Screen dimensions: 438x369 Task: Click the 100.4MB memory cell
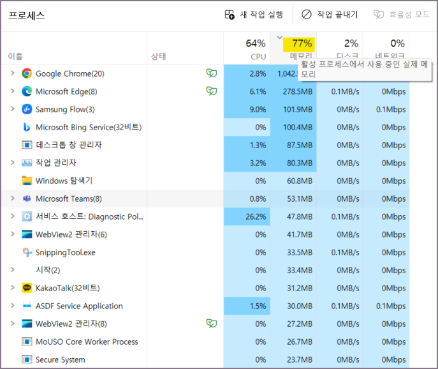(293, 127)
